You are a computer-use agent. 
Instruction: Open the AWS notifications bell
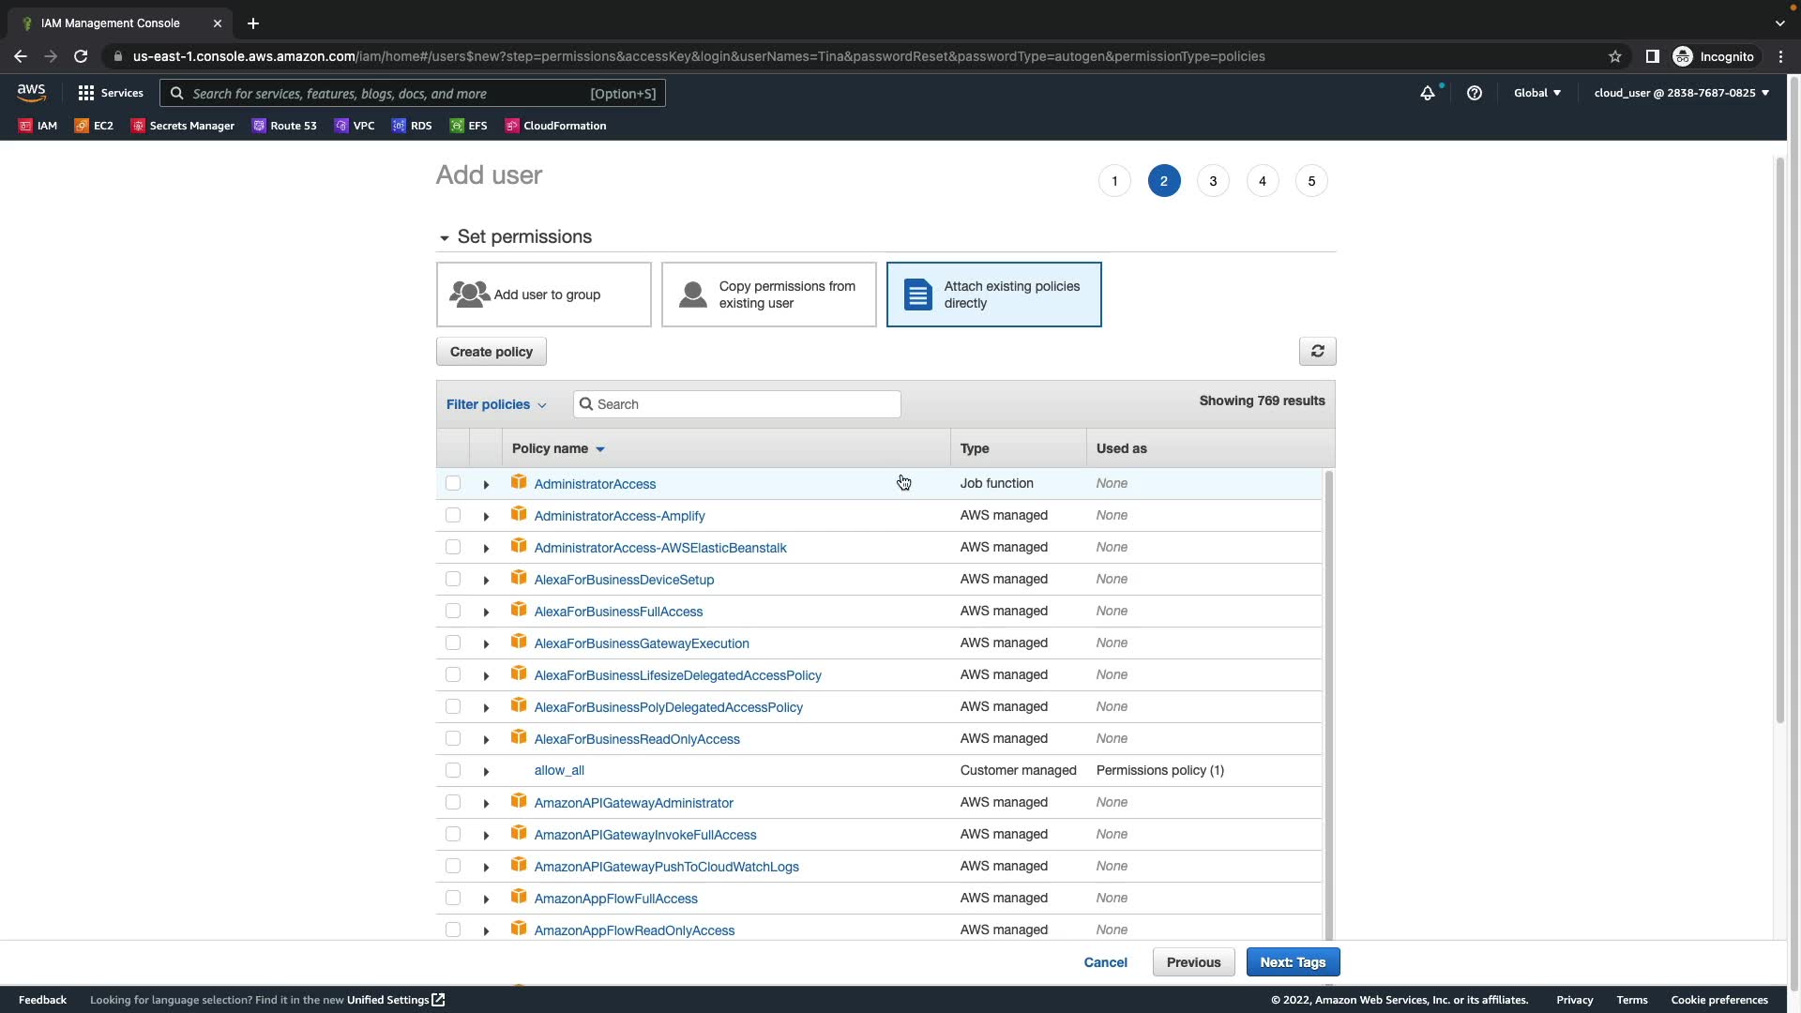click(x=1427, y=93)
